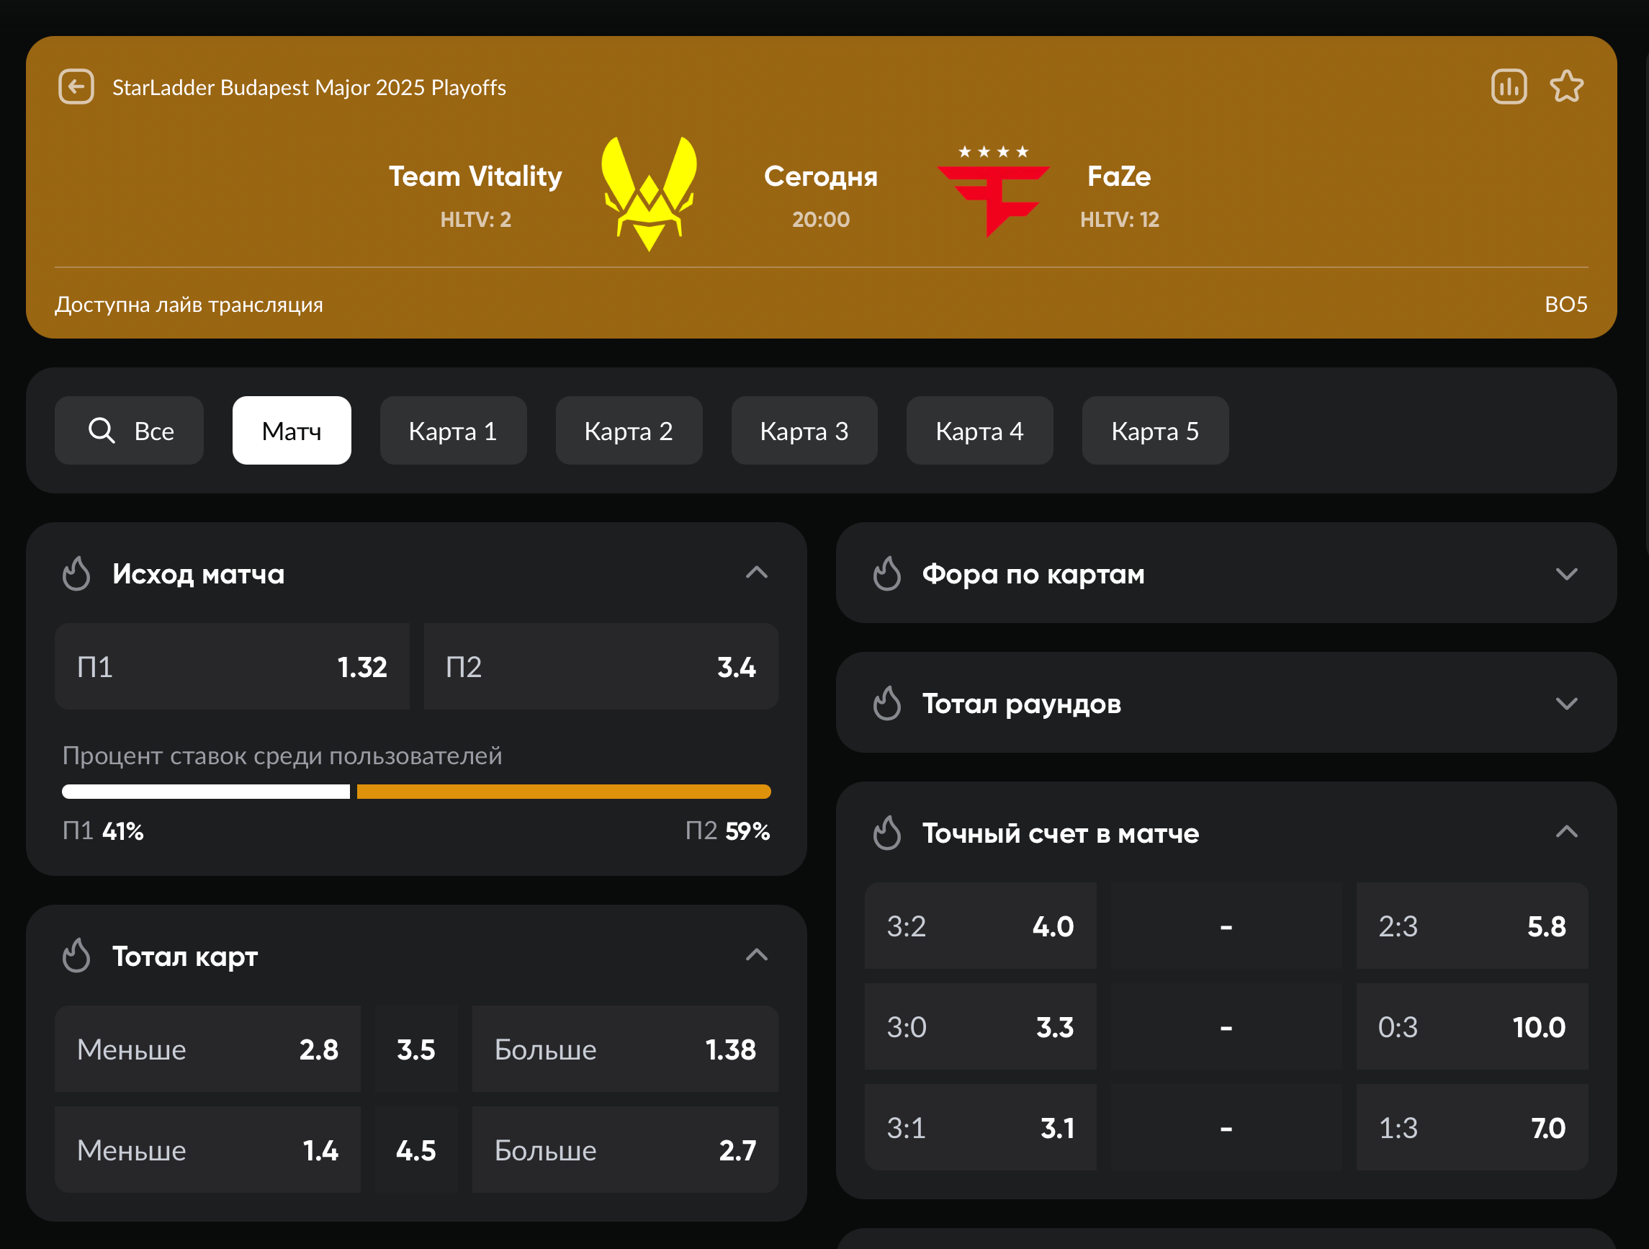
Task: Click the back arrow icon
Action: click(76, 87)
